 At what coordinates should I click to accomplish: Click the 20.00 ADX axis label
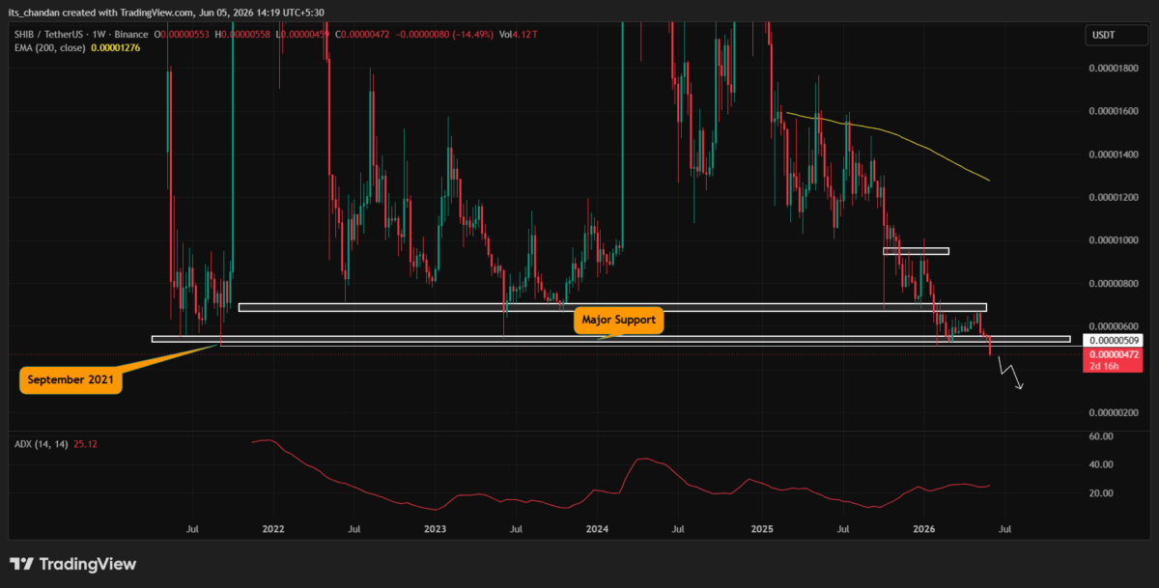coord(1102,493)
